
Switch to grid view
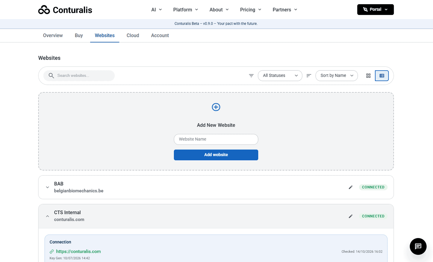(368, 76)
